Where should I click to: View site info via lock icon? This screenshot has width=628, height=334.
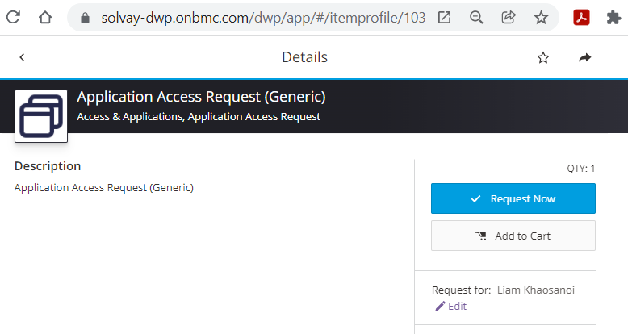click(x=84, y=17)
